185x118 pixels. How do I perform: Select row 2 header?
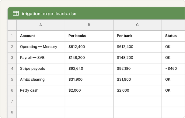[x=12, y=47]
